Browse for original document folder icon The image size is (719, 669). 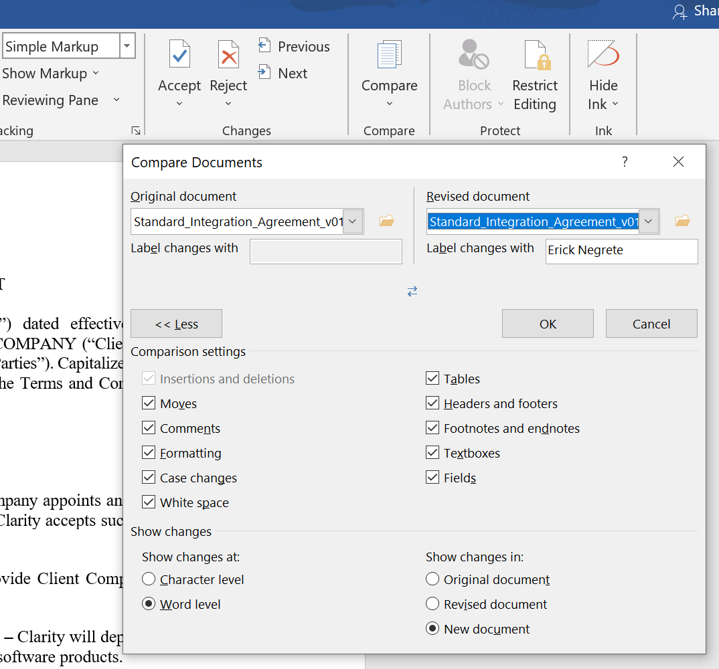coord(386,221)
